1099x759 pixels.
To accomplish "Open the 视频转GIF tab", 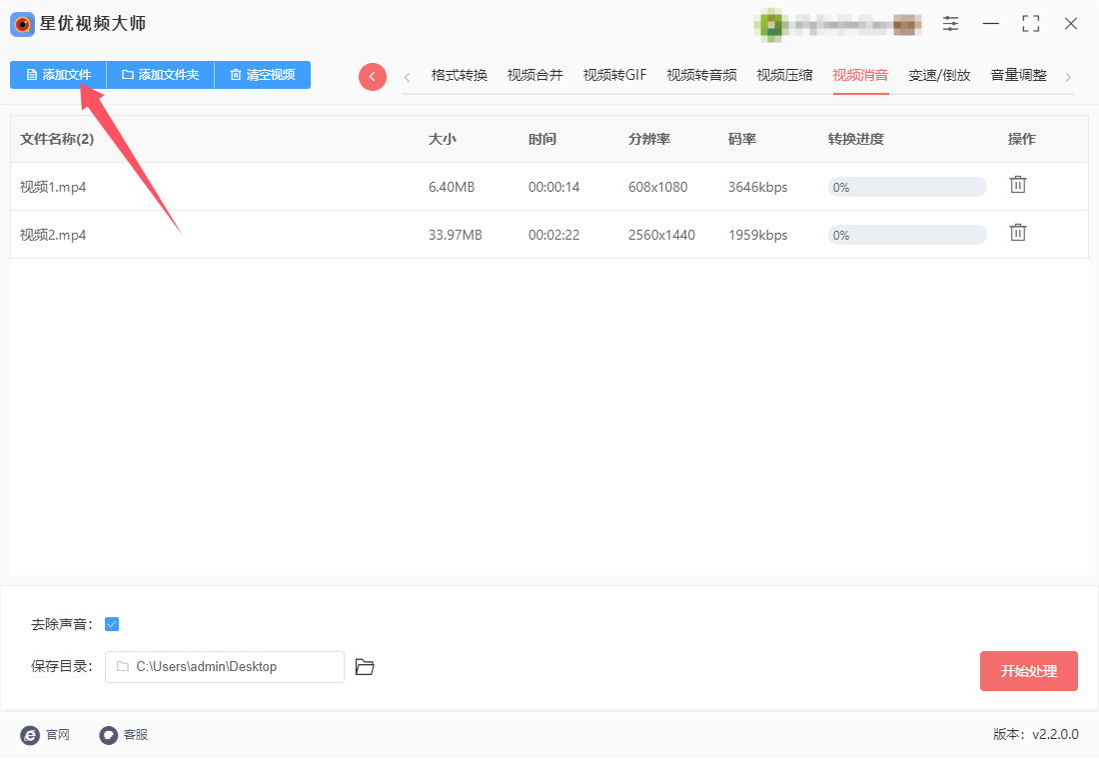I will (x=614, y=75).
